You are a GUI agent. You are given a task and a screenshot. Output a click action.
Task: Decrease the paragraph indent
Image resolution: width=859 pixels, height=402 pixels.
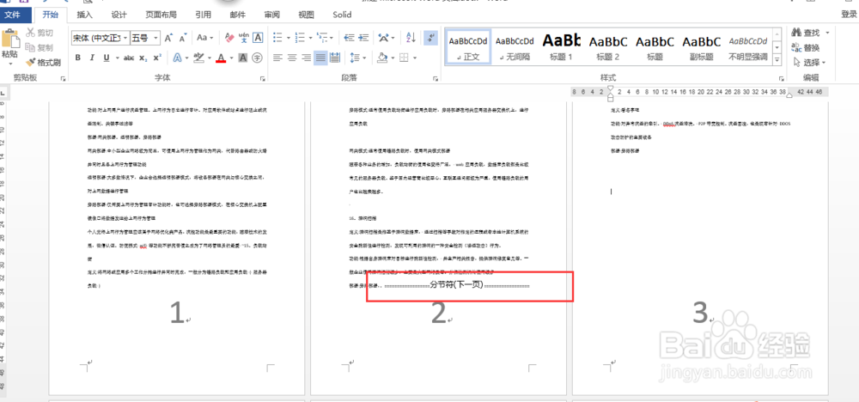coord(349,38)
